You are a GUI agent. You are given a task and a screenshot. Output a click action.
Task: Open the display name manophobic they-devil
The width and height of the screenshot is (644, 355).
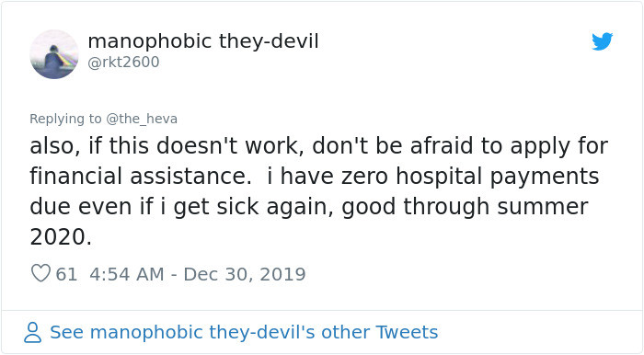click(x=203, y=41)
